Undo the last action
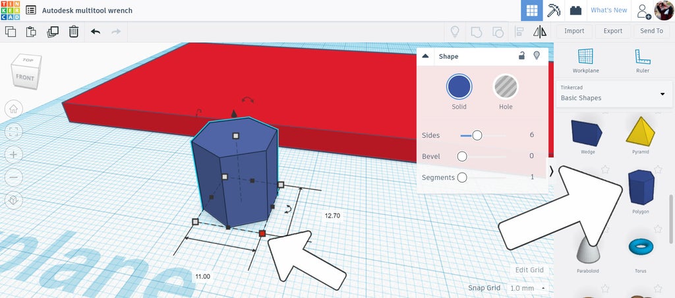Viewport: 675px width, 298px height. (95, 32)
